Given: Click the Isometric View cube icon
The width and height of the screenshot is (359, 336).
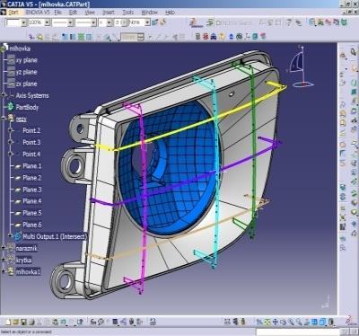Looking at the screenshot, I should 315,323.
